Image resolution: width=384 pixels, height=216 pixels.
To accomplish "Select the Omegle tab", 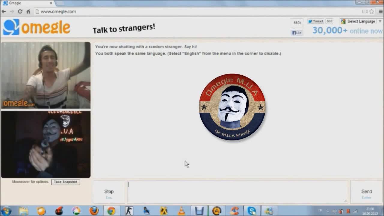I will 28,3.
